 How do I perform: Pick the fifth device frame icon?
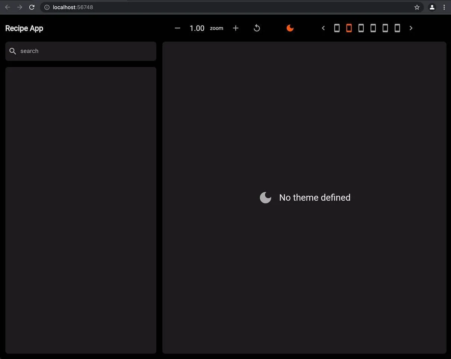(x=385, y=28)
